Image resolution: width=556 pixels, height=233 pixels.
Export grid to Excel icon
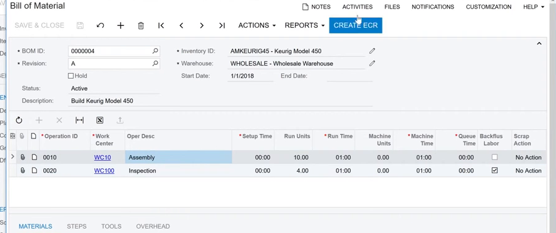100,121
